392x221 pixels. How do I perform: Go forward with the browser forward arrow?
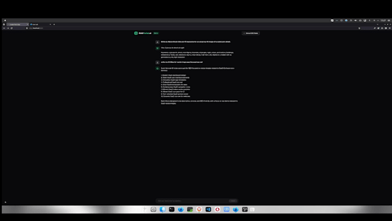tap(8, 28)
